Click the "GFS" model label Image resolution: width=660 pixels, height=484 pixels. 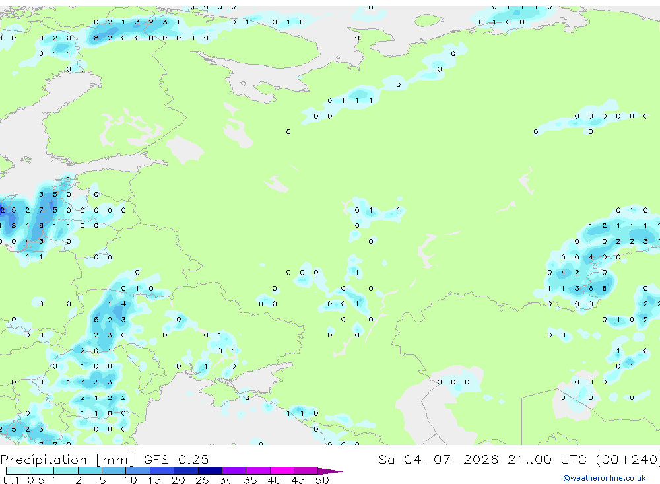(156, 459)
